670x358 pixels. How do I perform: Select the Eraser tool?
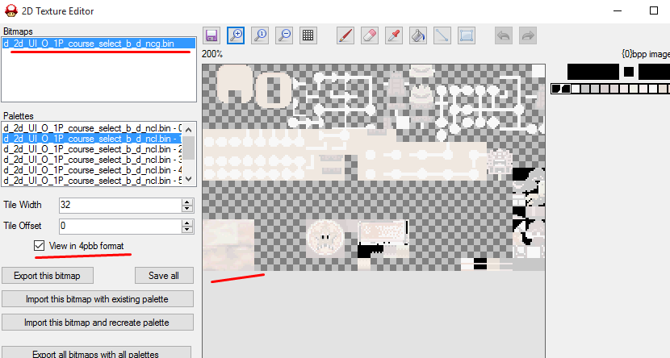(x=369, y=35)
